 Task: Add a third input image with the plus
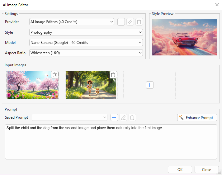tap(150, 85)
